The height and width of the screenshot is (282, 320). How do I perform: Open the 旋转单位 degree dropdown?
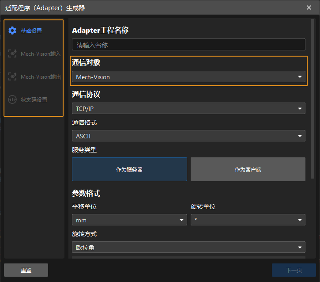(x=248, y=220)
